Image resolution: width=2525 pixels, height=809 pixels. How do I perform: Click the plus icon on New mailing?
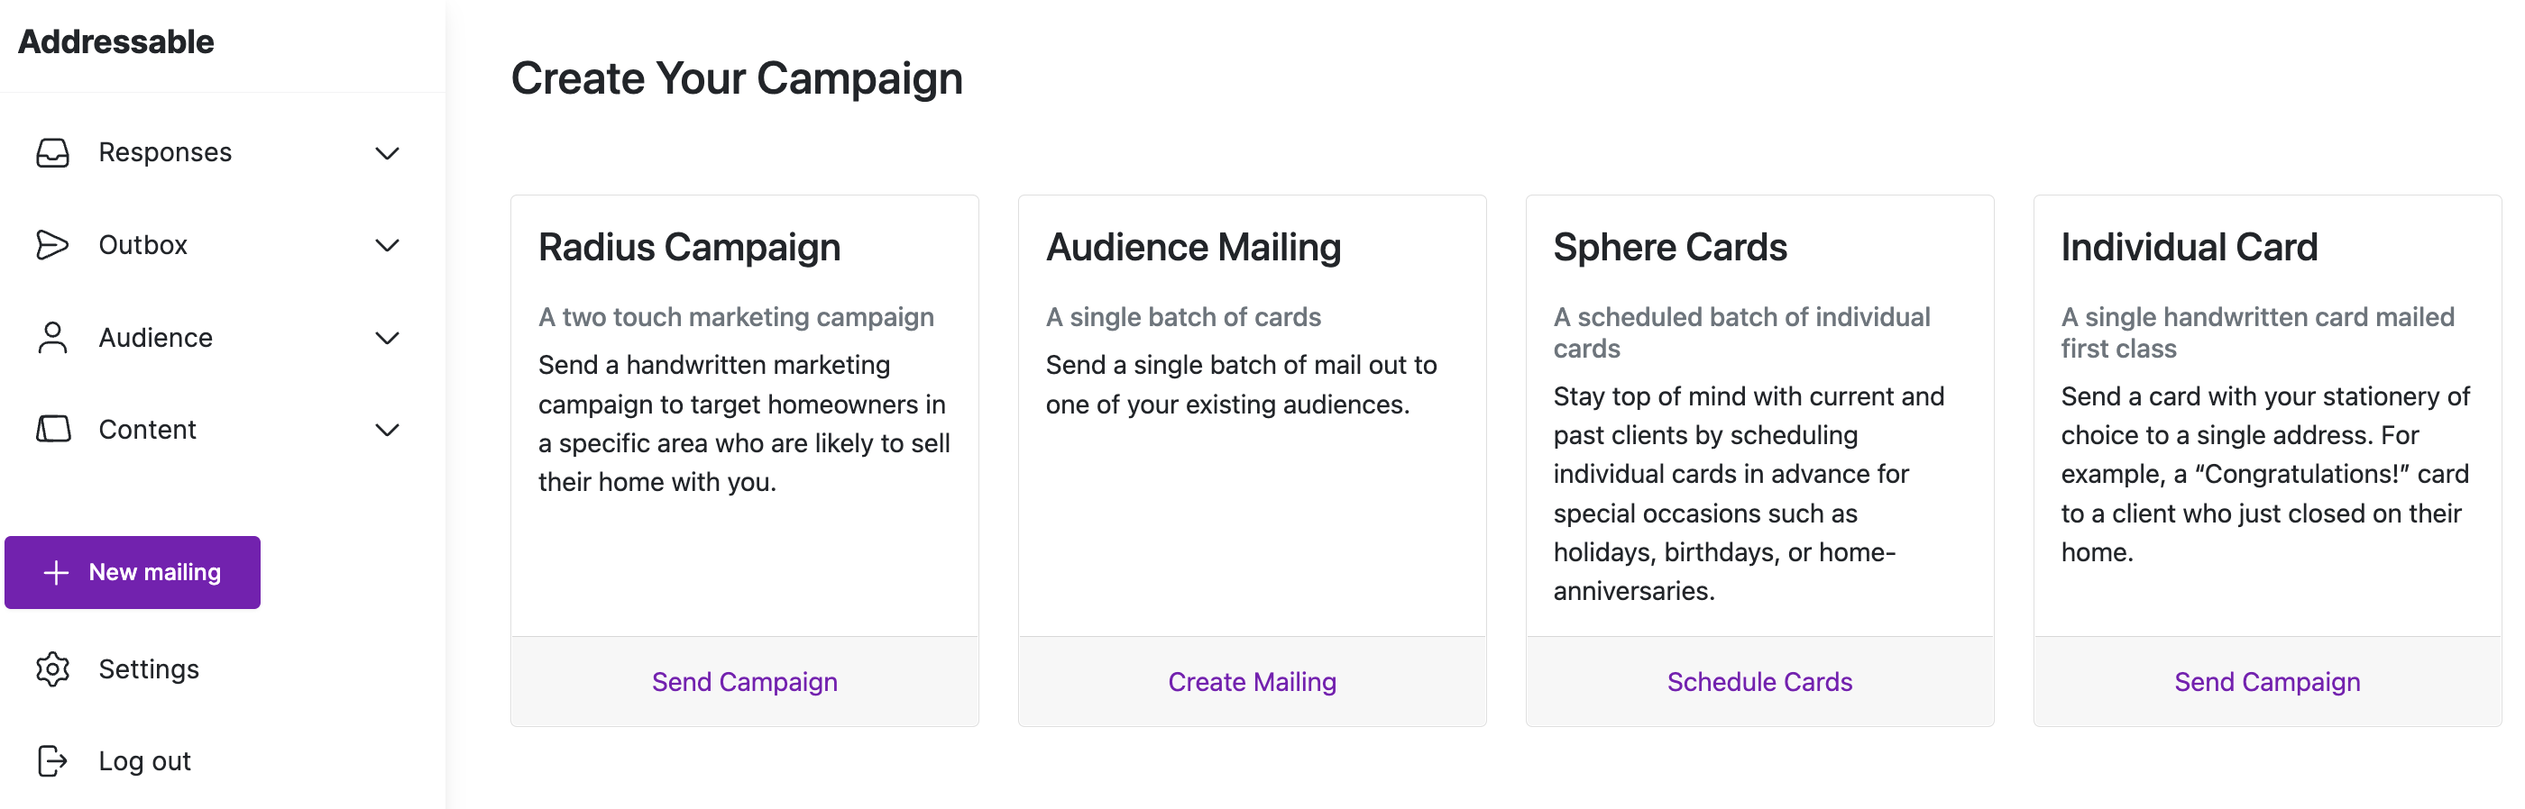click(x=56, y=572)
